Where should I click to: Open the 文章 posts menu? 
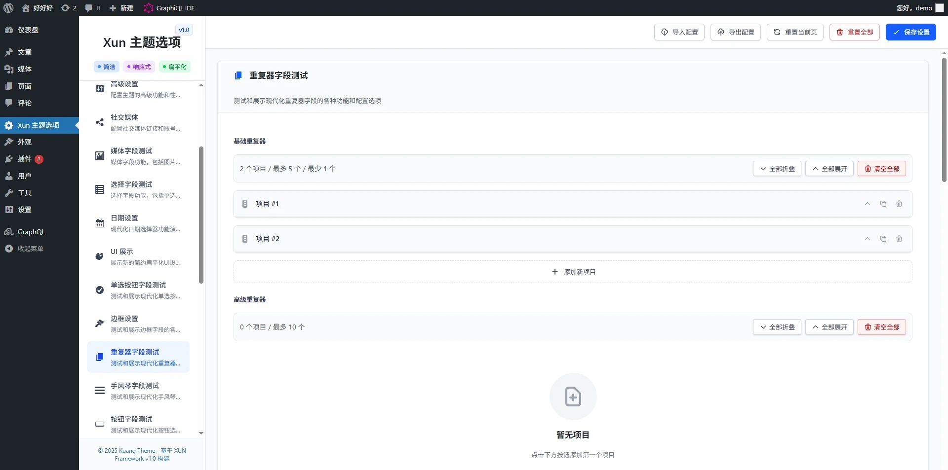[x=39, y=52]
